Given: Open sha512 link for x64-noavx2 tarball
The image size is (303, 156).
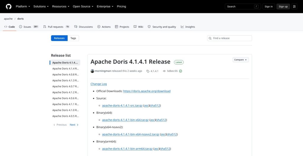Looking at the screenshot, I should 172,134.
